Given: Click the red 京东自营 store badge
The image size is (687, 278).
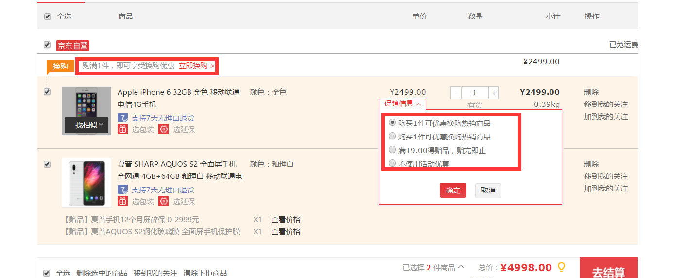Looking at the screenshot, I should pyautogui.click(x=73, y=45).
